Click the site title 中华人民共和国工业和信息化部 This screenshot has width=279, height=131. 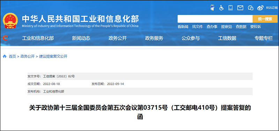pyautogui.click(x=80, y=19)
